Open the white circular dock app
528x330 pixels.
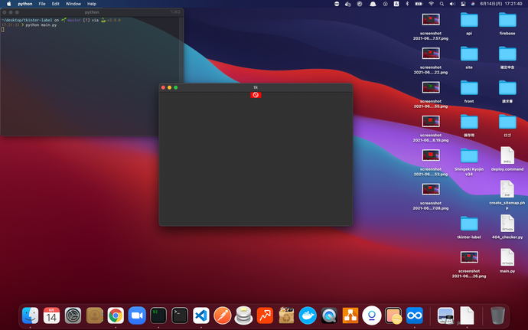pos(372,316)
